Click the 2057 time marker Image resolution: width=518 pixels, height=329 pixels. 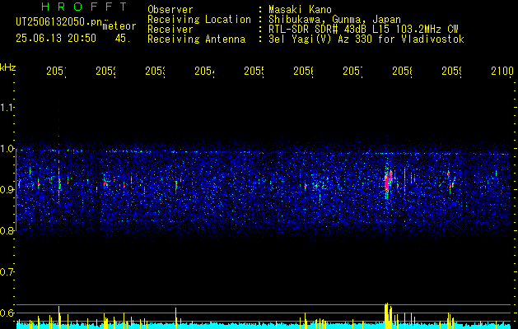(352, 71)
